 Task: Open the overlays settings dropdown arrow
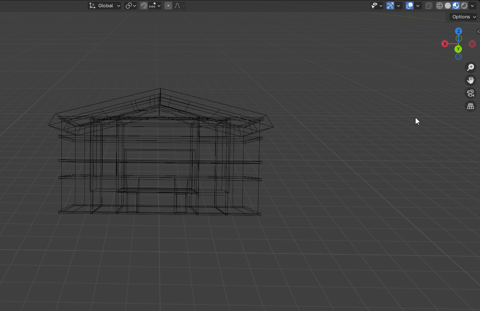tap(418, 6)
